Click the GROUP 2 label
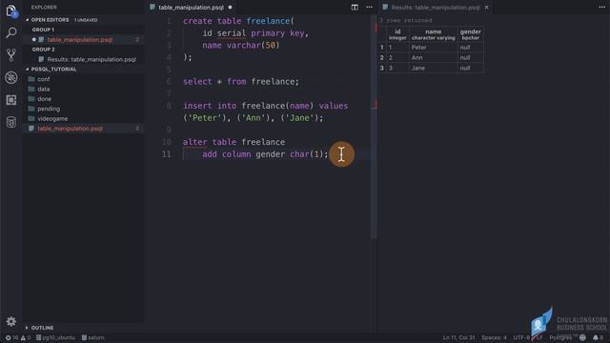The width and height of the screenshot is (610, 343). click(43, 50)
